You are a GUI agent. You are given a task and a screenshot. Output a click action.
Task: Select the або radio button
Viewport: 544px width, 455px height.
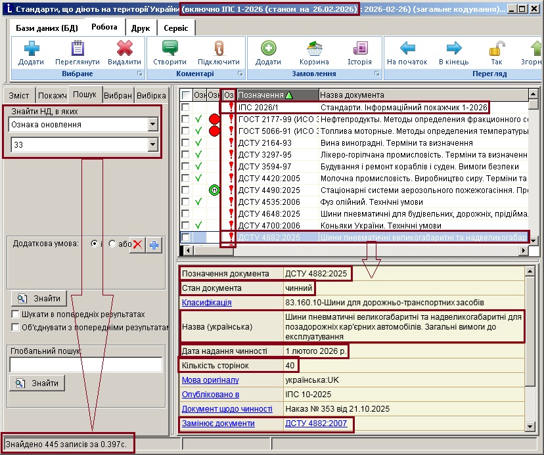pos(112,244)
